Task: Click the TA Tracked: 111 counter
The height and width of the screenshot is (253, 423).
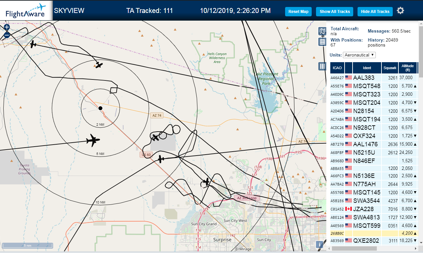Action: (x=150, y=11)
